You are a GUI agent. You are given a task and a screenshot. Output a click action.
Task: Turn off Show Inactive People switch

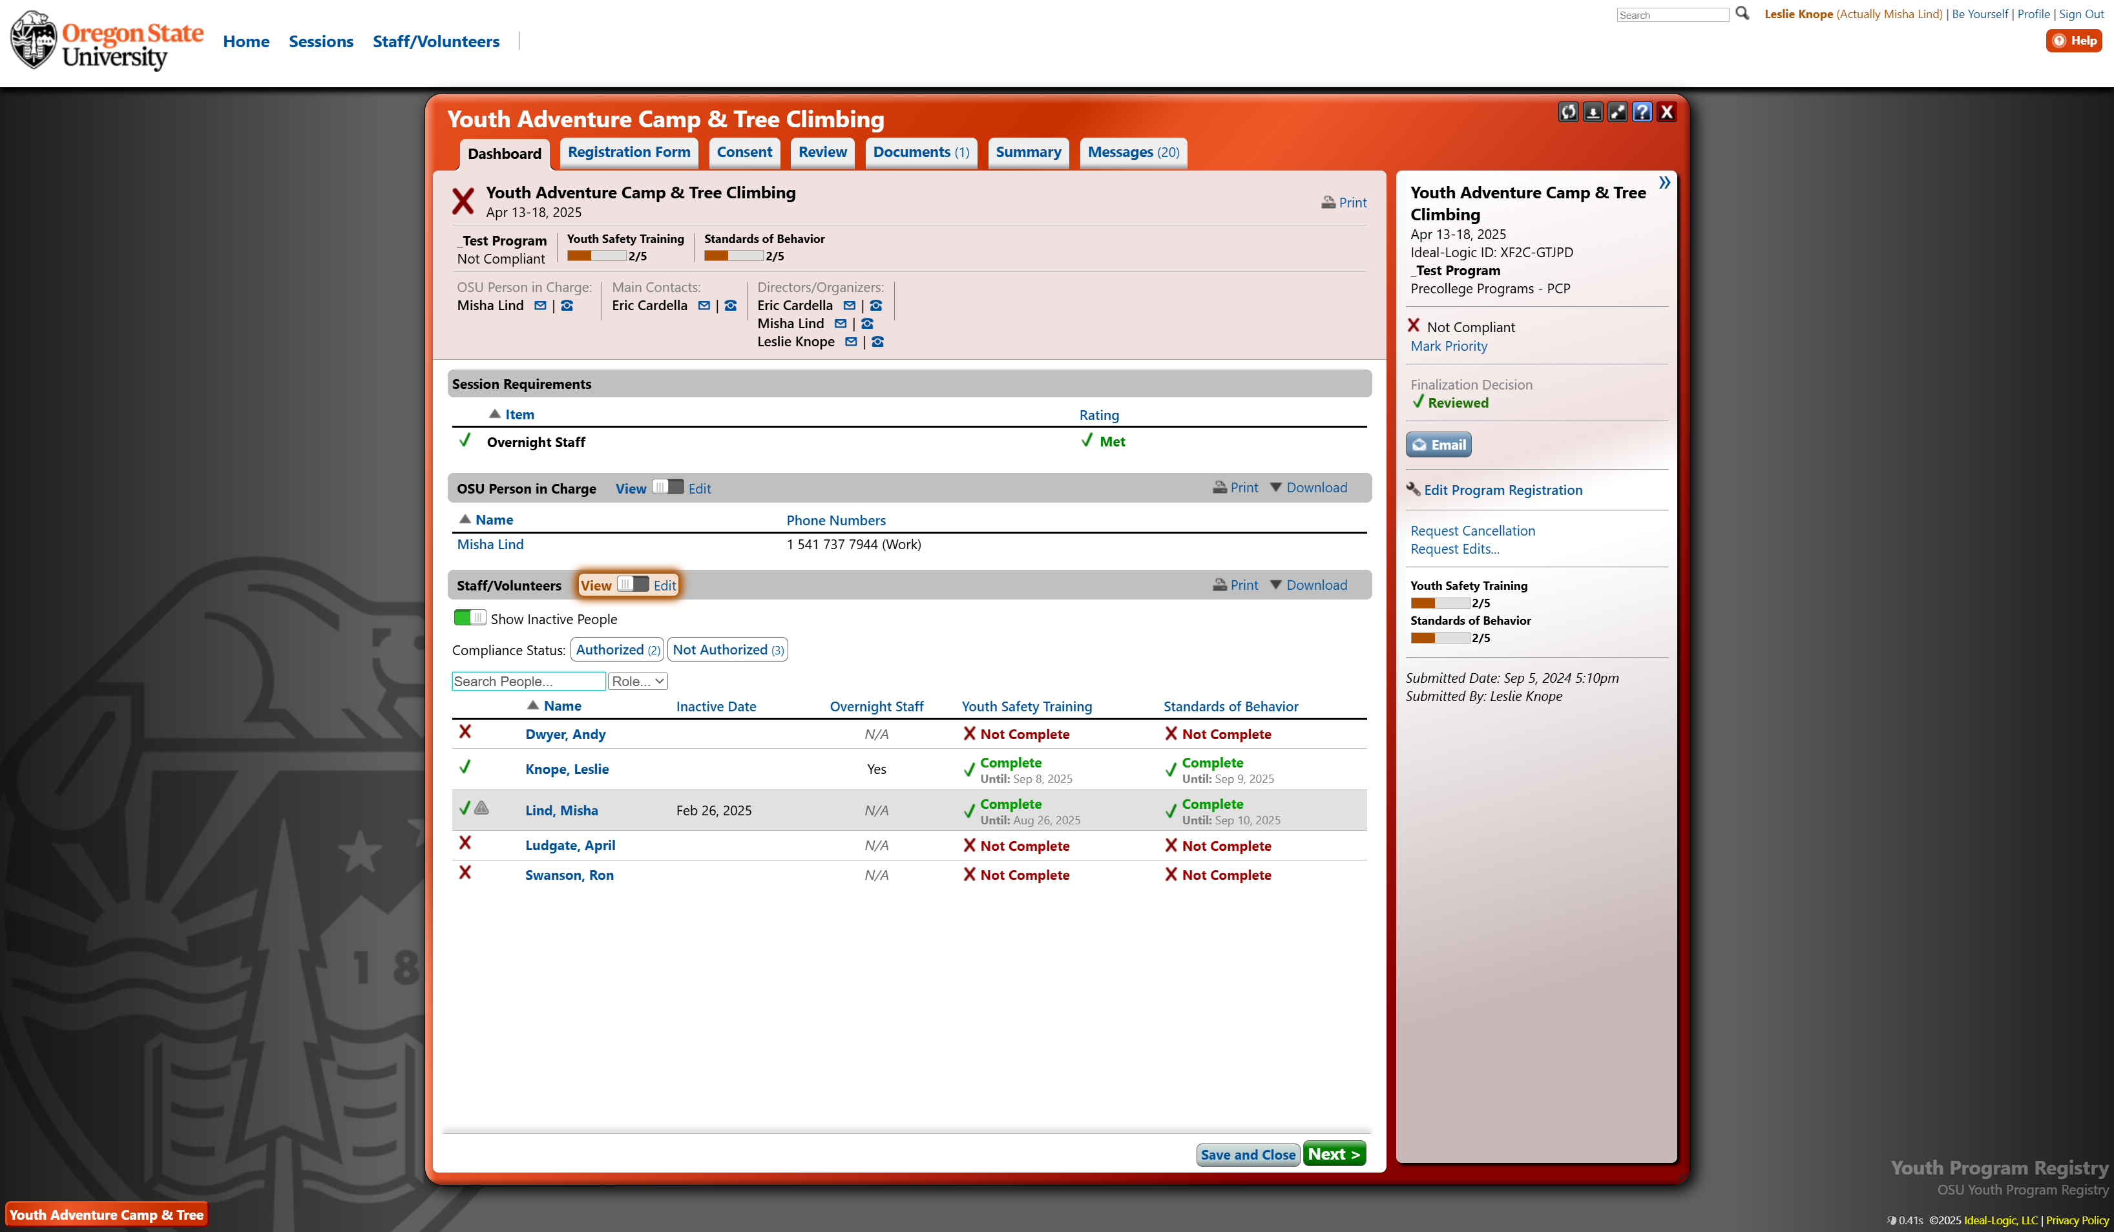tap(469, 618)
